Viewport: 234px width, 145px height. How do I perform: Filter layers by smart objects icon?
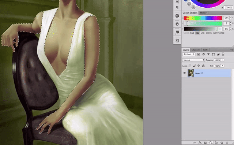tap(218, 55)
